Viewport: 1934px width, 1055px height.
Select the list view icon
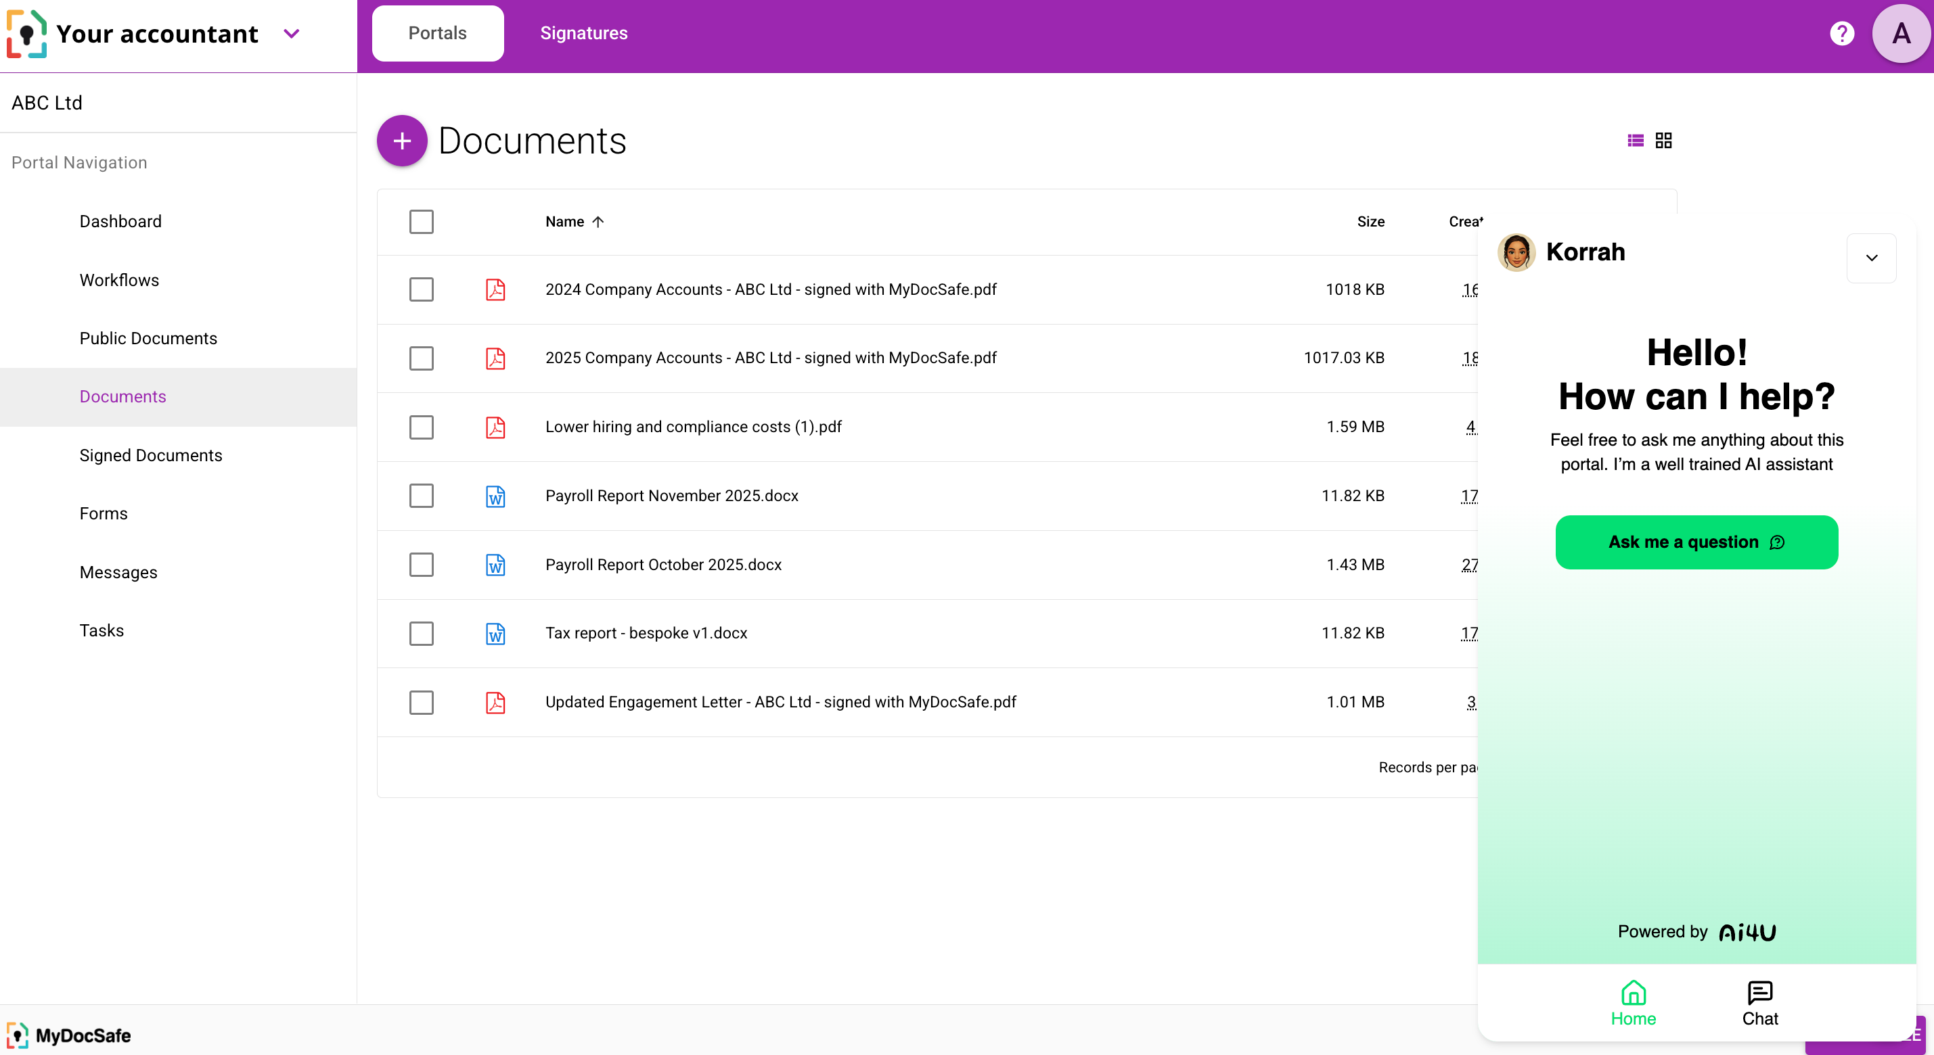click(1635, 140)
